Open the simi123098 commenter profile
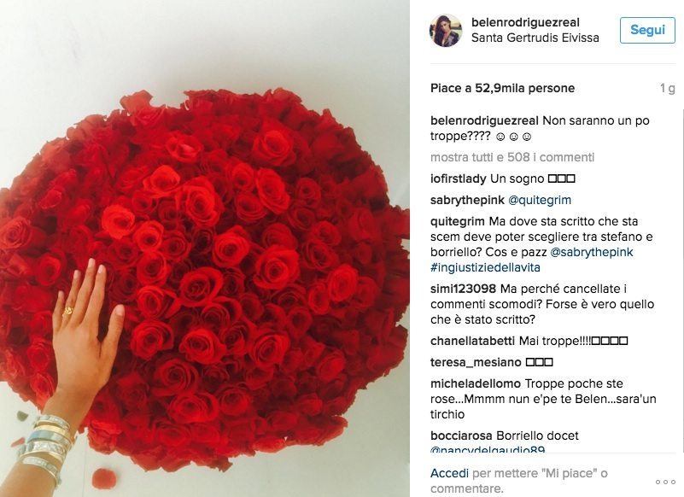 coord(464,289)
